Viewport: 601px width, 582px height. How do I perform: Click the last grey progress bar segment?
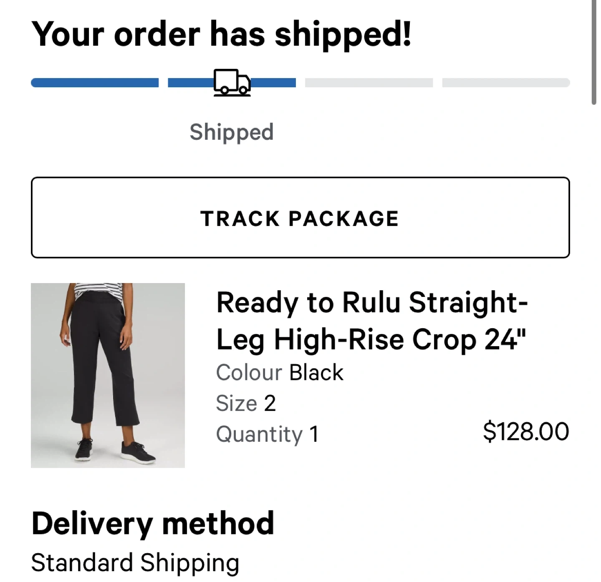506,83
